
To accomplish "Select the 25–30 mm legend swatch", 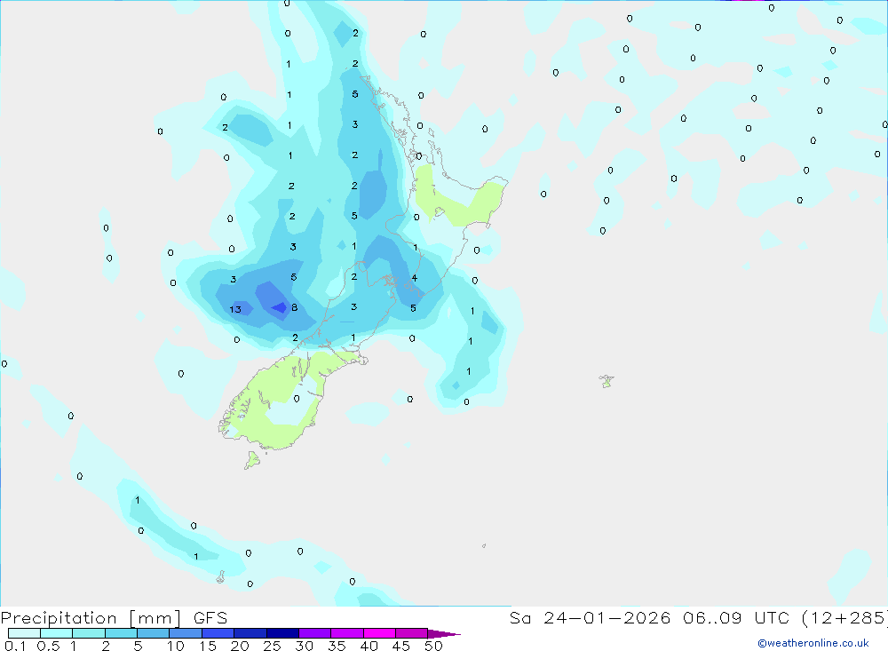I will point(282,633).
